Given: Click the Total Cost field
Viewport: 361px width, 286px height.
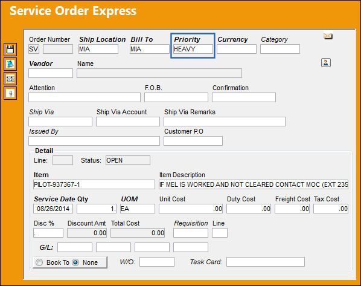Looking at the screenshot, I should coord(138,233).
